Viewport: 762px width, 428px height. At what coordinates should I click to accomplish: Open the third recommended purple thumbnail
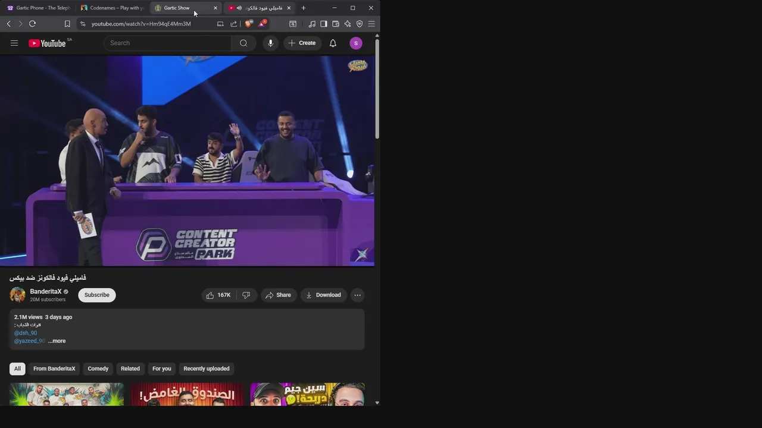pyautogui.click(x=307, y=395)
